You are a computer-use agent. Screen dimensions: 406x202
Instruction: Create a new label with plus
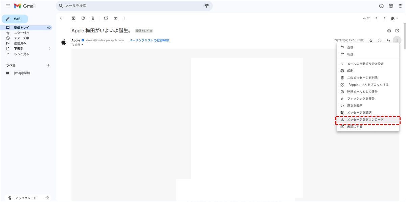tap(48, 65)
